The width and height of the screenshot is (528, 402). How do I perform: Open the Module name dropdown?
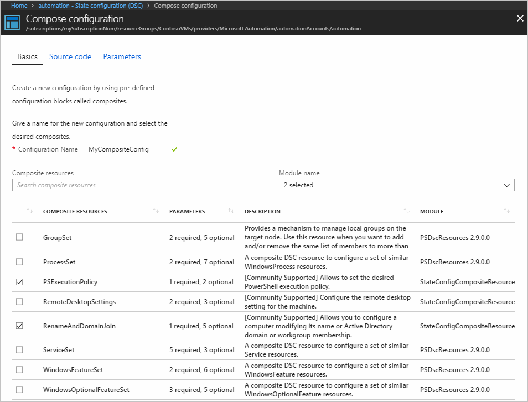pos(396,185)
